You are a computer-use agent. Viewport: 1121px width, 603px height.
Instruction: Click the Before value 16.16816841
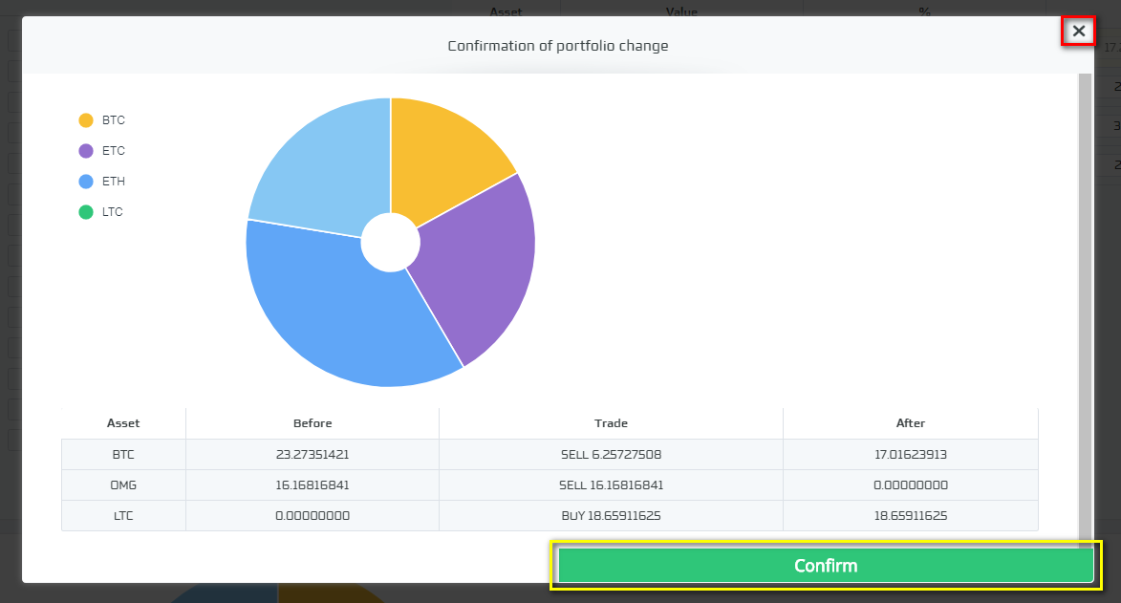(313, 485)
